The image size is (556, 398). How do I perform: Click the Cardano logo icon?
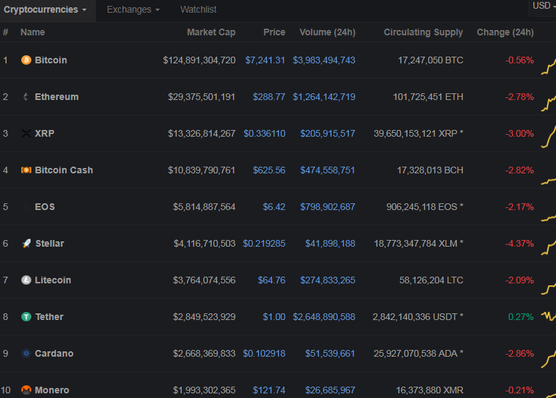click(x=26, y=353)
